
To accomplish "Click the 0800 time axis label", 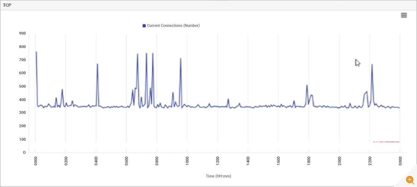I will pyautogui.click(x=157, y=161).
